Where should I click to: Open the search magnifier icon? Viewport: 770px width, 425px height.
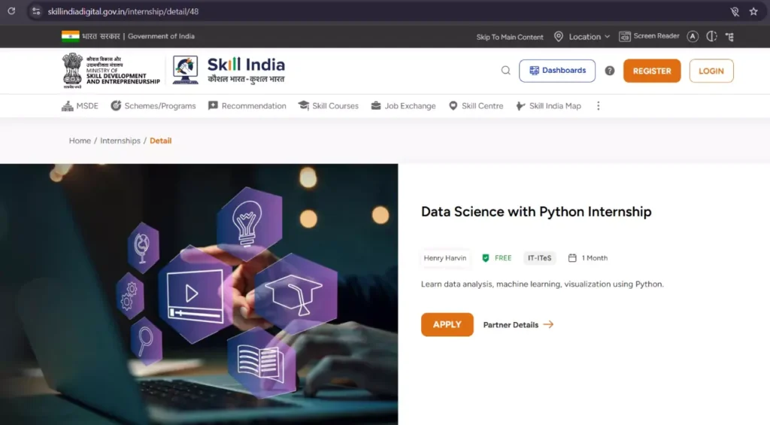coord(506,70)
